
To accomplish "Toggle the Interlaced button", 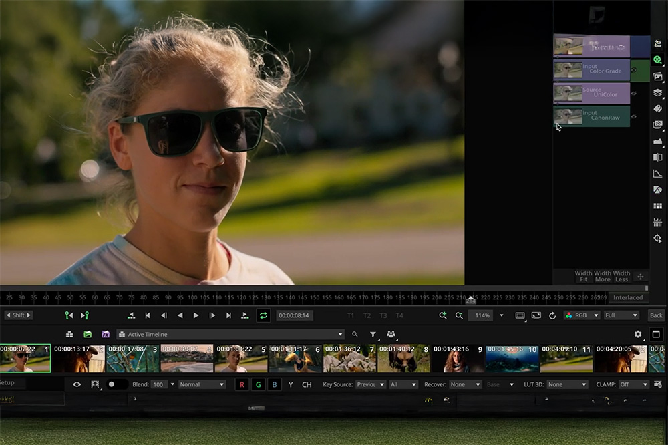I will click(x=627, y=297).
